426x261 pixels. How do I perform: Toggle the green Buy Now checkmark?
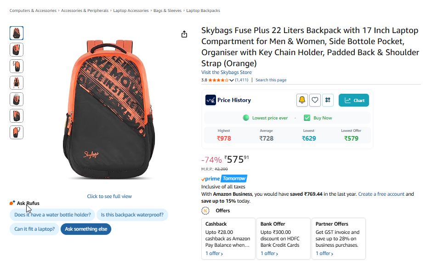(307, 118)
